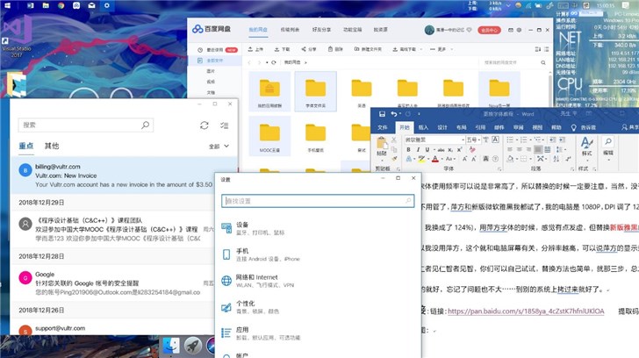639x358 pixels.
Task: Sort paragraphs with Word's A-Z sort icon
Action: (556, 159)
